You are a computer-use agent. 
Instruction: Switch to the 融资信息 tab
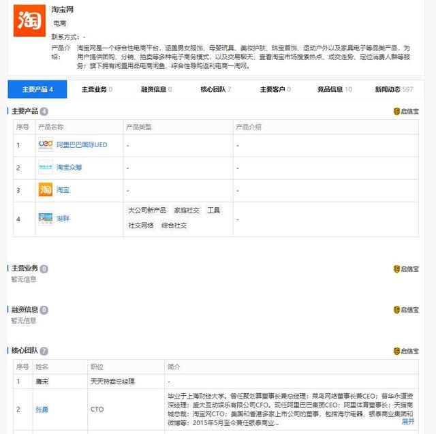[x=156, y=89]
